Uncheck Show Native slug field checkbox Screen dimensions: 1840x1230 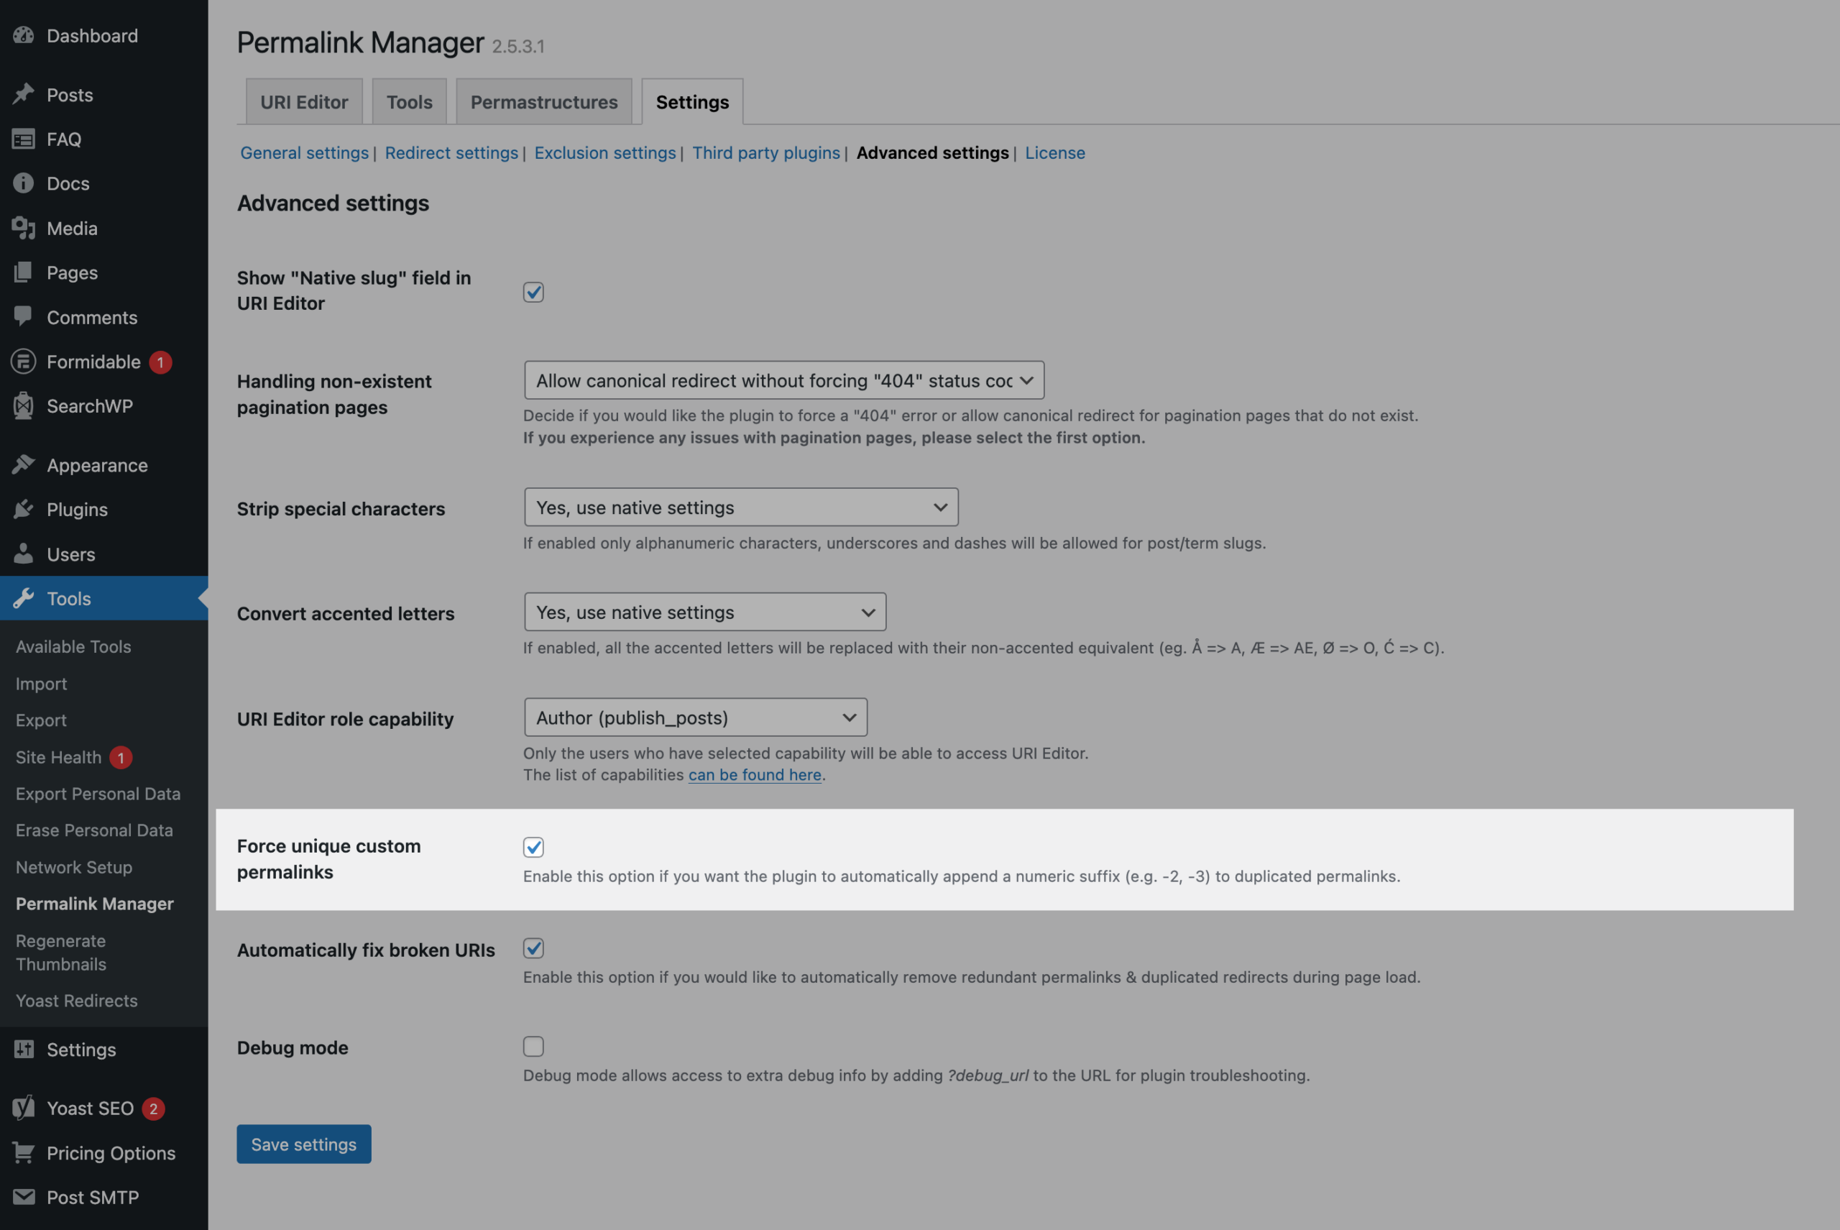533,293
